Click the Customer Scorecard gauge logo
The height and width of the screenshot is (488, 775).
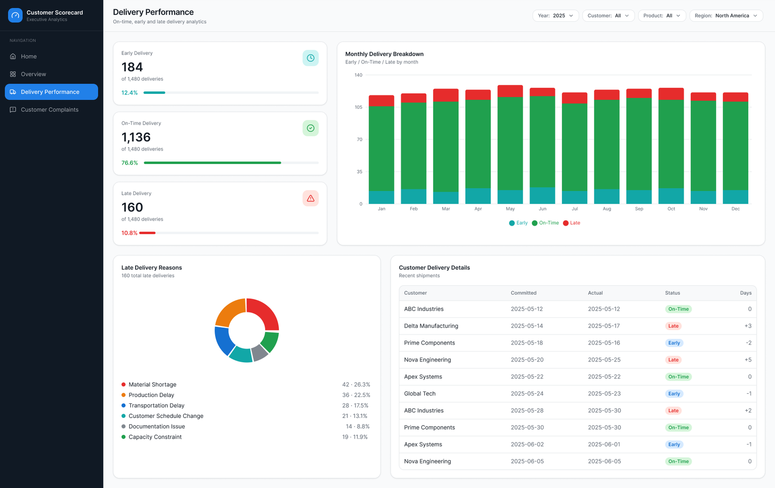15,15
